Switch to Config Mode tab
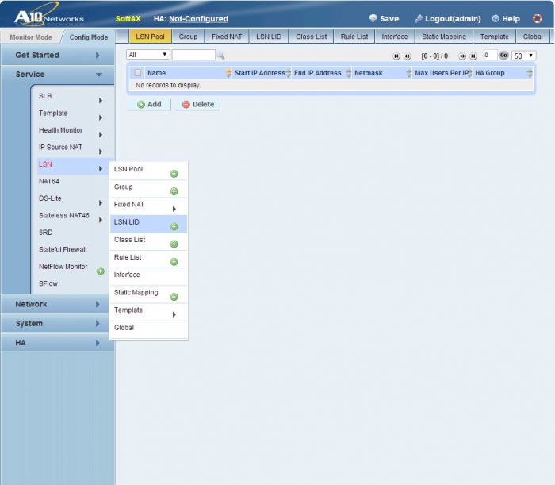The width and height of the screenshot is (555, 485). [89, 37]
